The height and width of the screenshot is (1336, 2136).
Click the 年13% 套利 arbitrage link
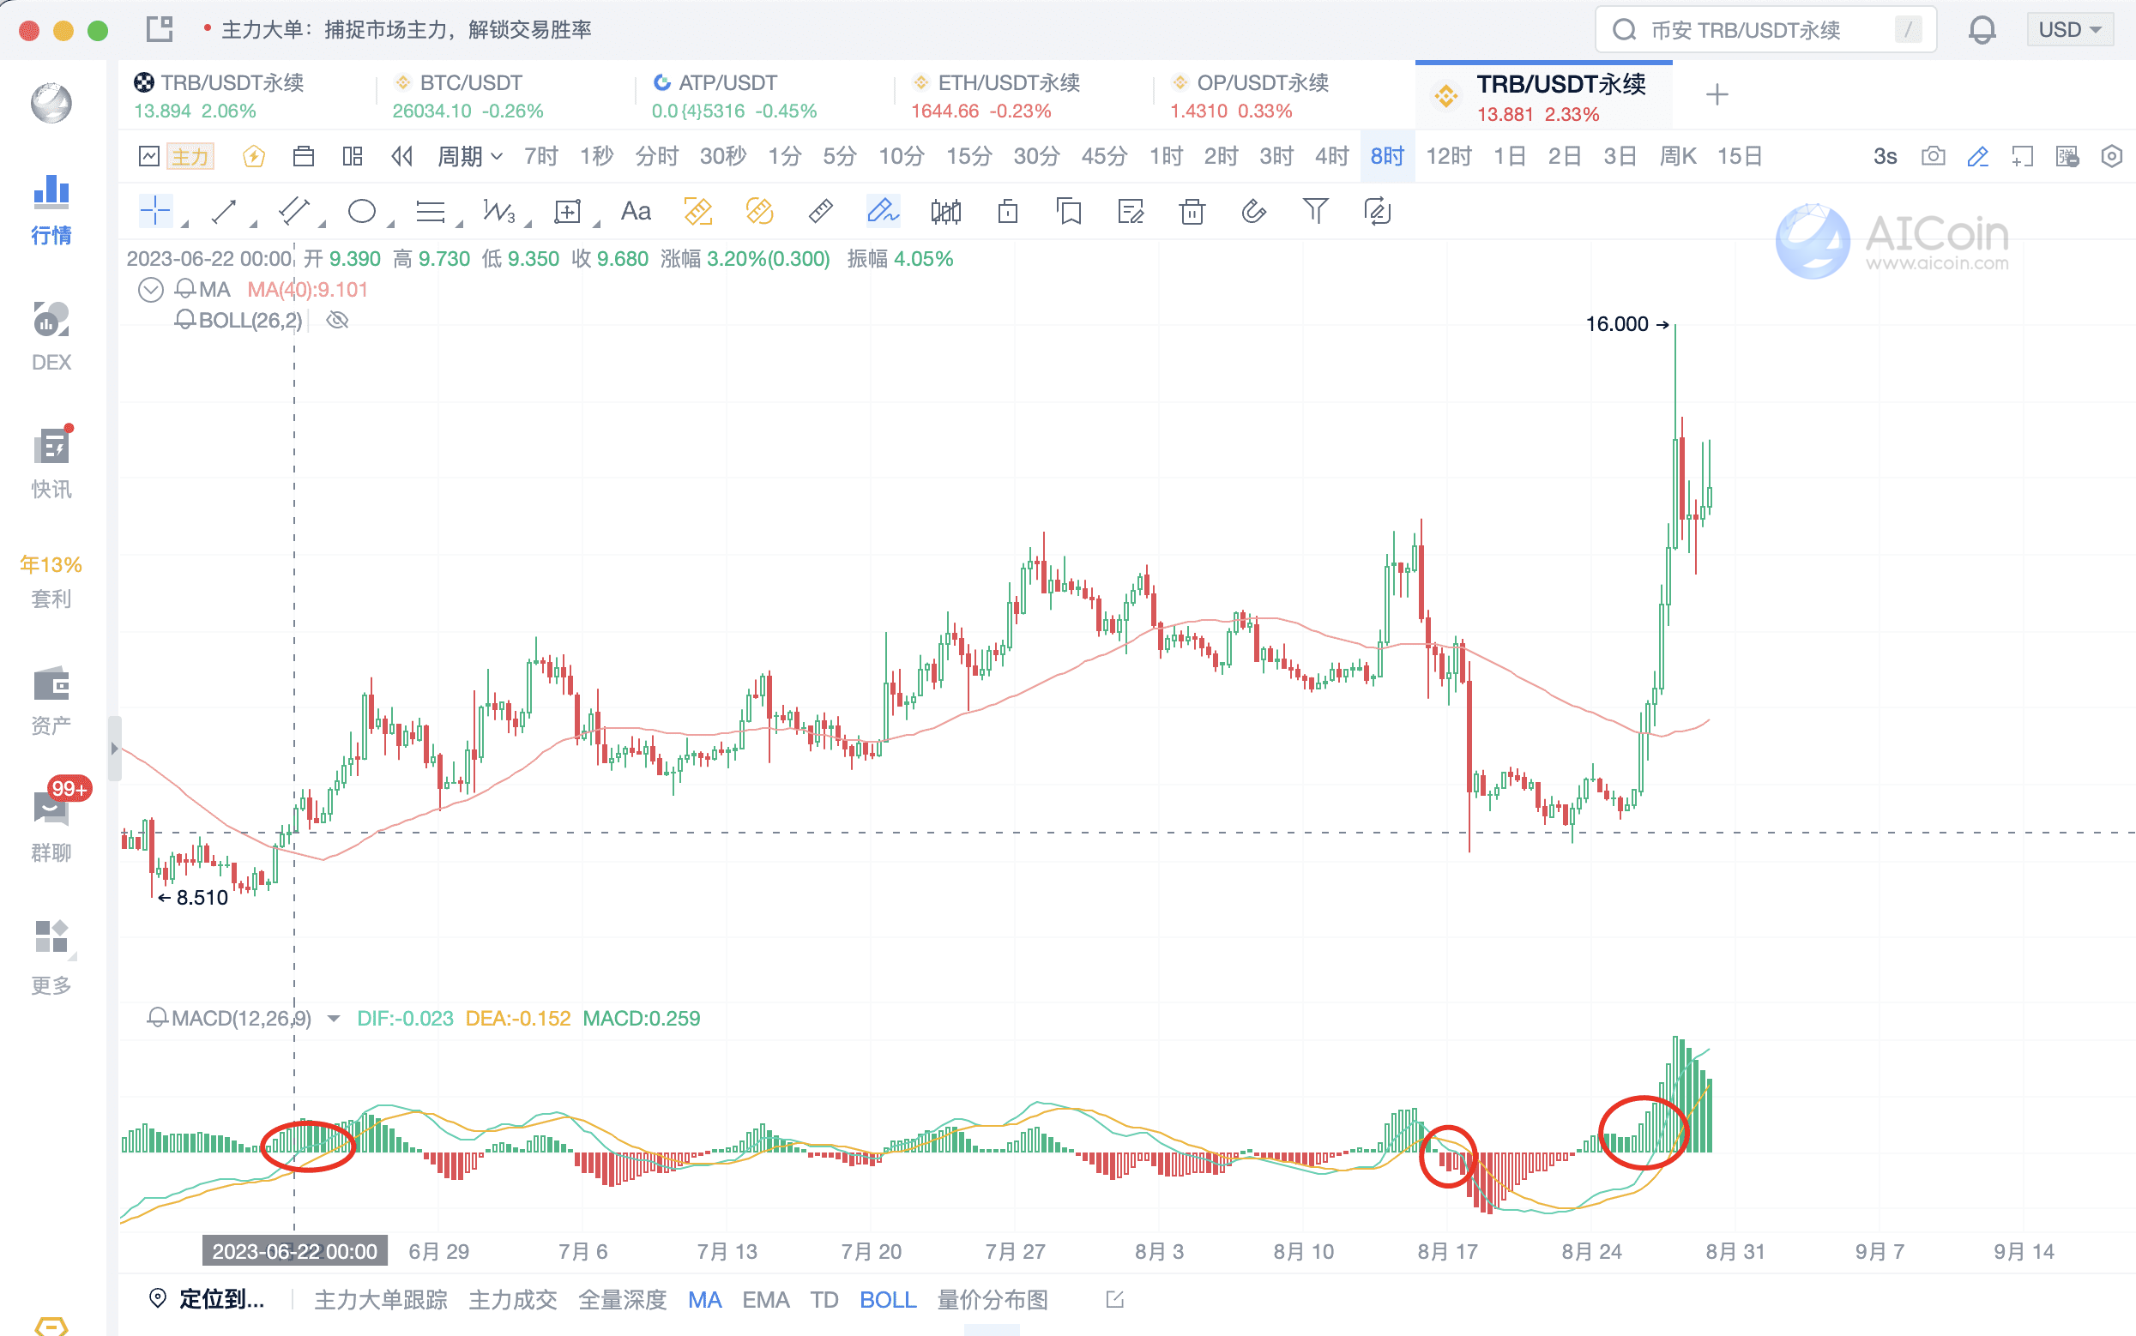[51, 581]
